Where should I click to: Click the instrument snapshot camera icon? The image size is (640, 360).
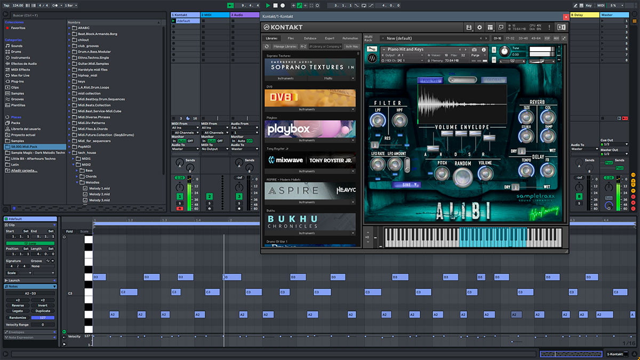475,50
